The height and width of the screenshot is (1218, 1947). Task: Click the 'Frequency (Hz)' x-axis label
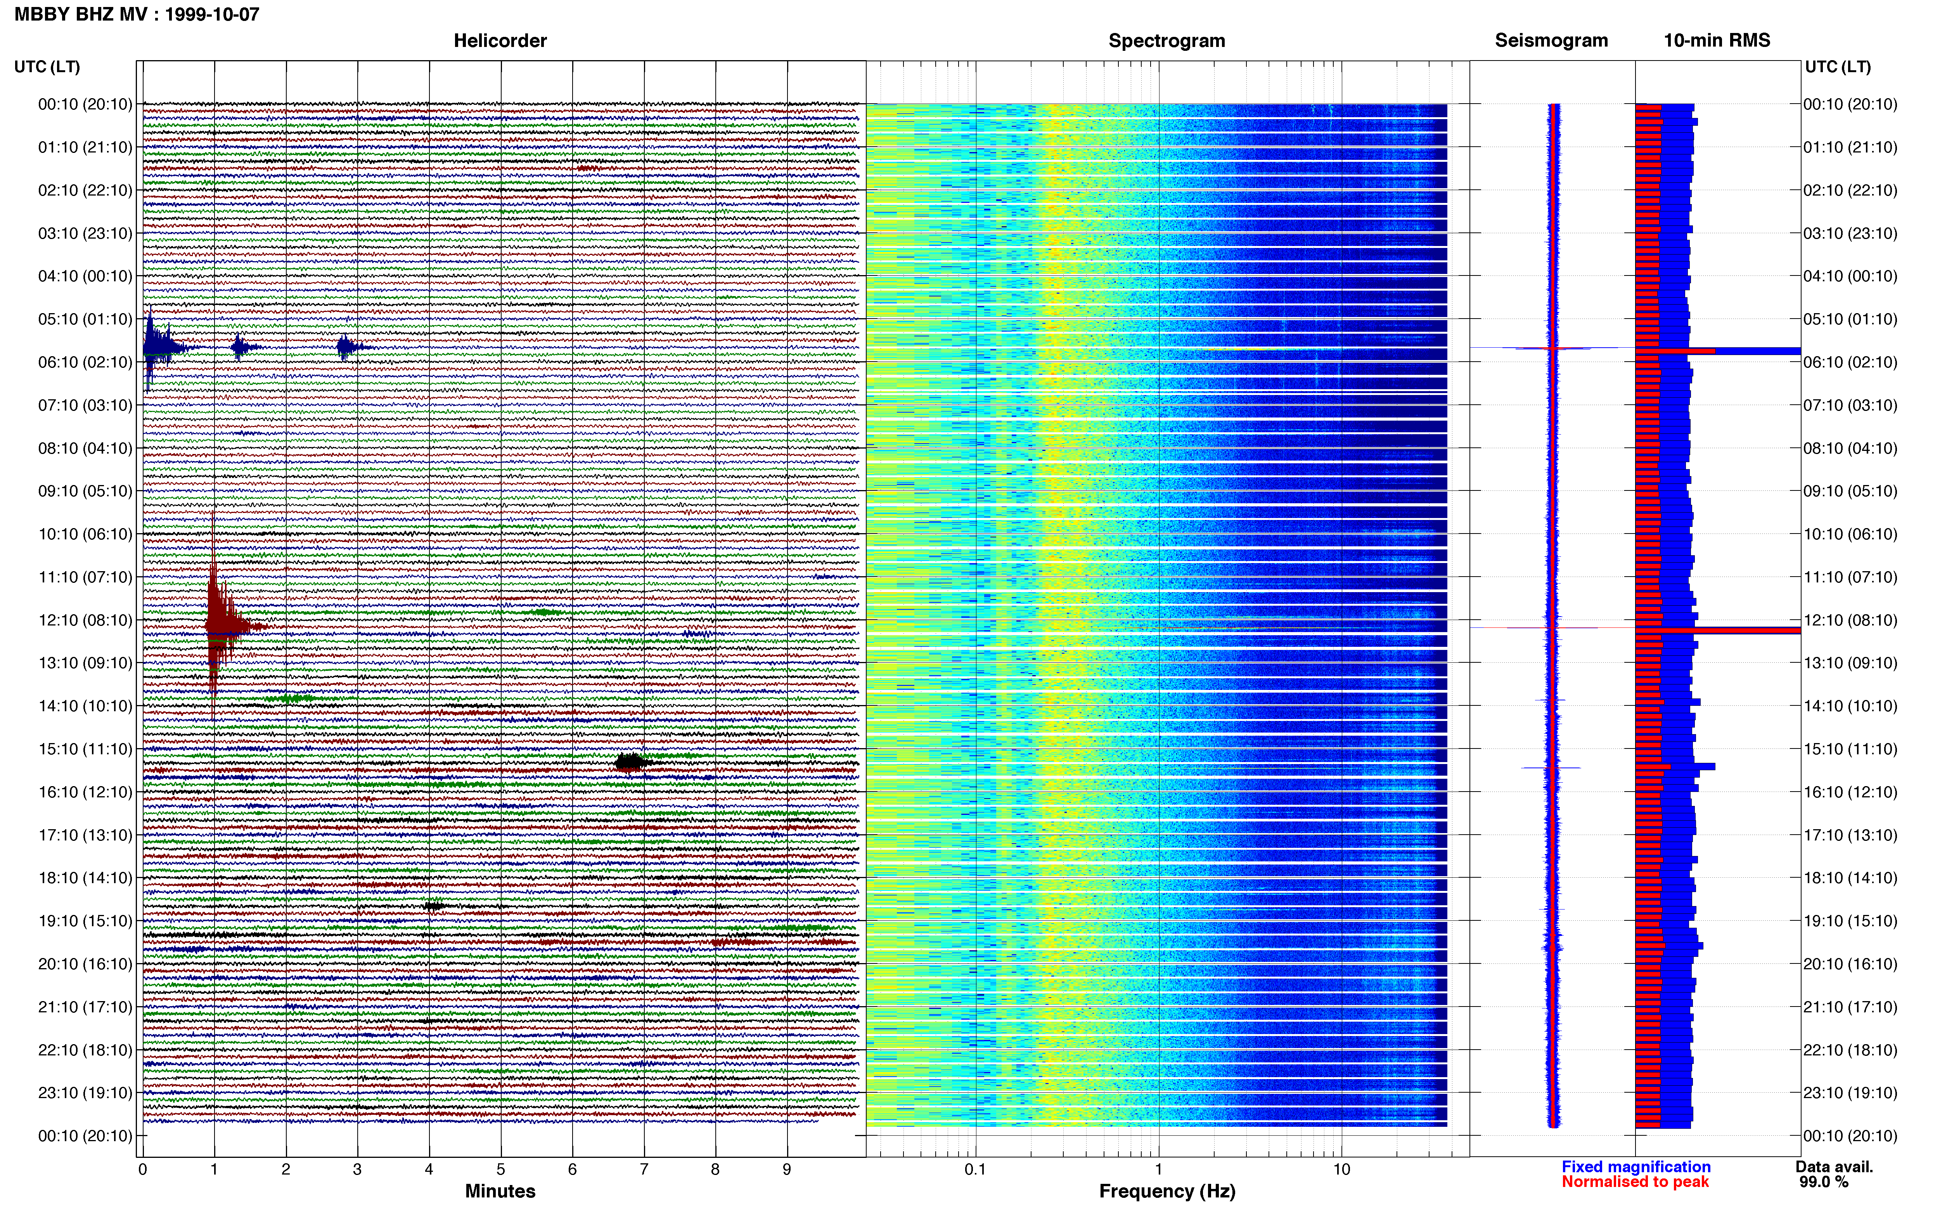coord(1167,1190)
